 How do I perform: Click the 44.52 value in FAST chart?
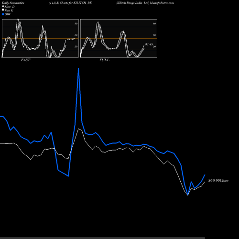tap(71, 39)
